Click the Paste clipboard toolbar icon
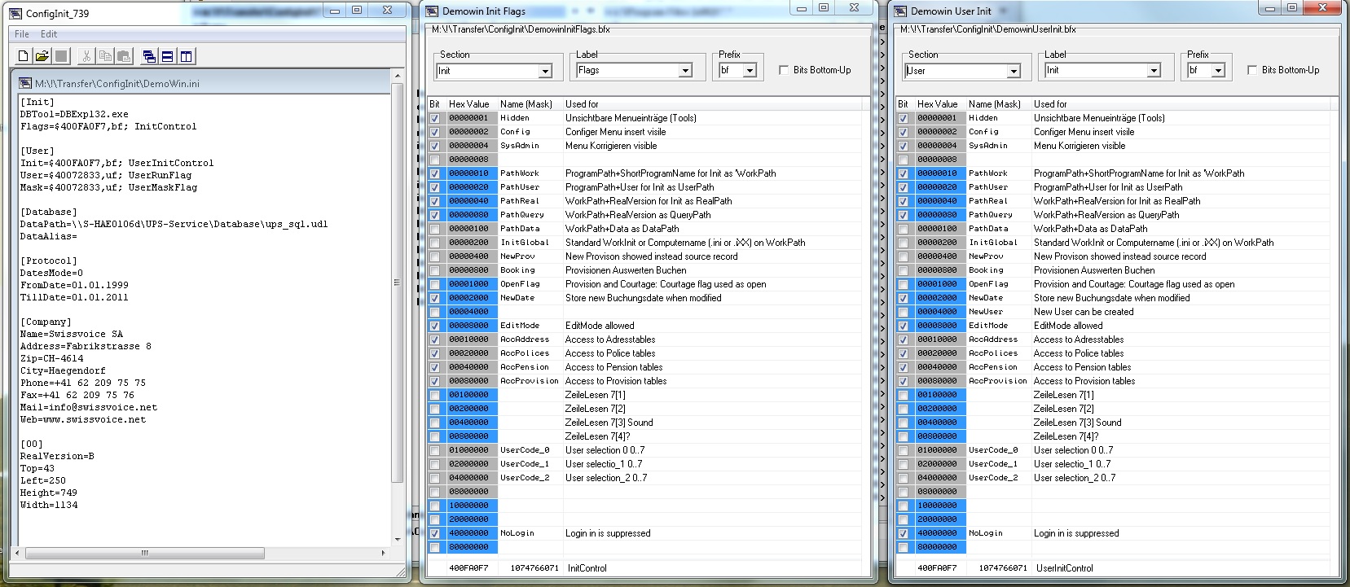The width and height of the screenshot is (1350, 587). pos(124,56)
